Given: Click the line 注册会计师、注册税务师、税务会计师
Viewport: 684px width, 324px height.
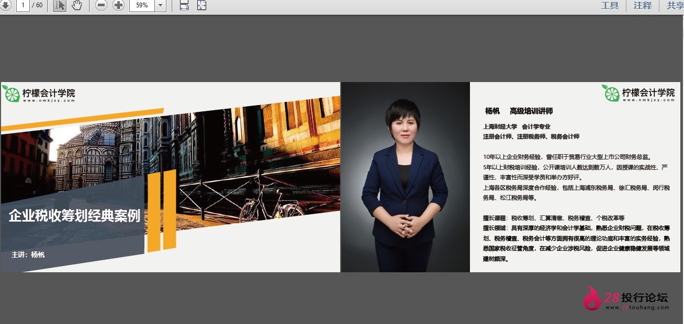Looking at the screenshot, I should click(x=531, y=136).
